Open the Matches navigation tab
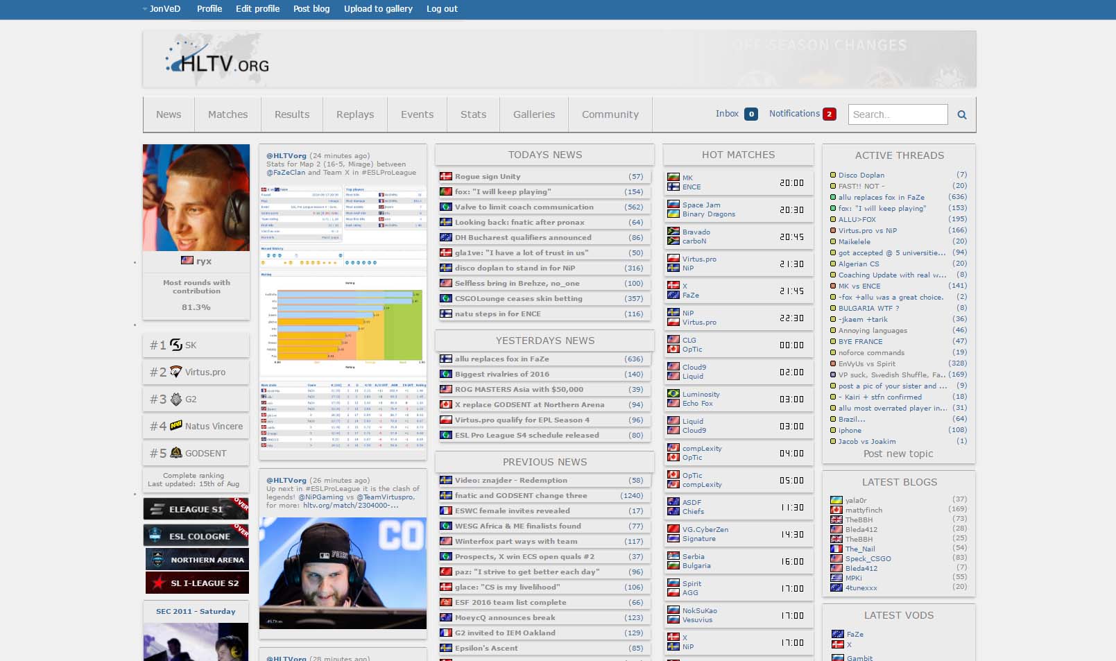The image size is (1116, 661). (228, 114)
